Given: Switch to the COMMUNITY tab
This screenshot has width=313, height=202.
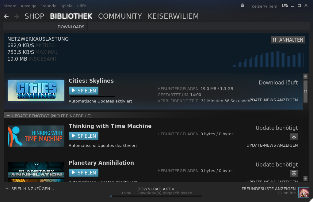Looking at the screenshot, I should (x=120, y=16).
